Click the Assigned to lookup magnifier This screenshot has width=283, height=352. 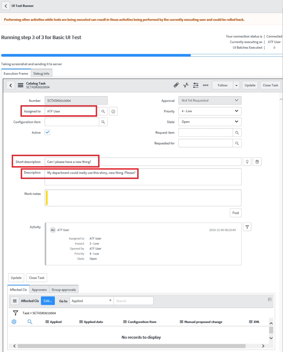103,111
